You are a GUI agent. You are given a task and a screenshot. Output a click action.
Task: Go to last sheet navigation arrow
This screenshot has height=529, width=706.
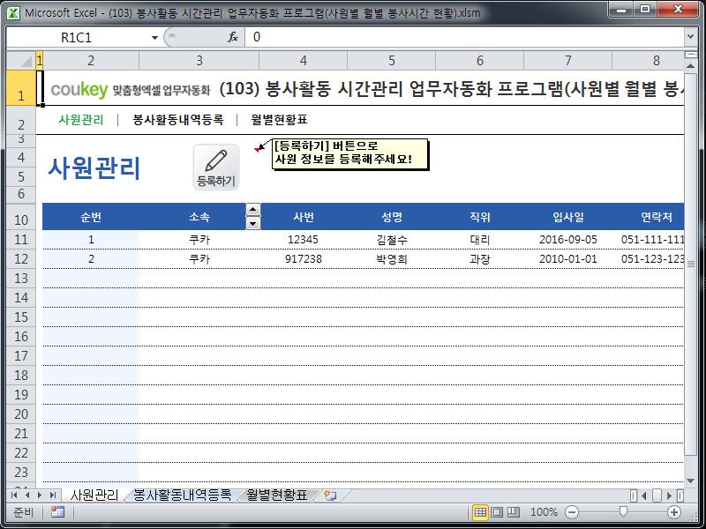53,495
